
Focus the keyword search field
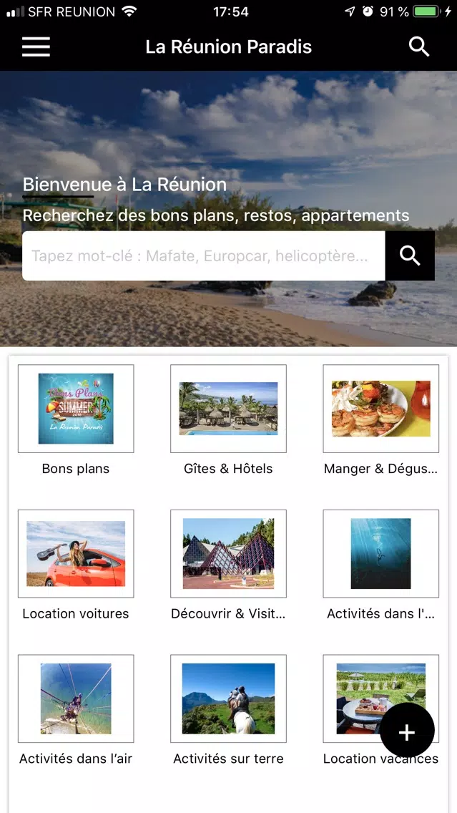[204, 255]
